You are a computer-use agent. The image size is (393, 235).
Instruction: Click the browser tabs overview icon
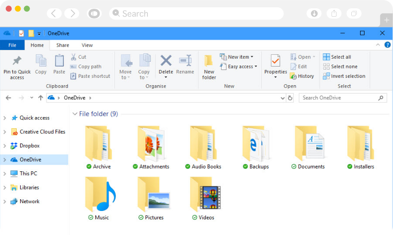(x=354, y=14)
